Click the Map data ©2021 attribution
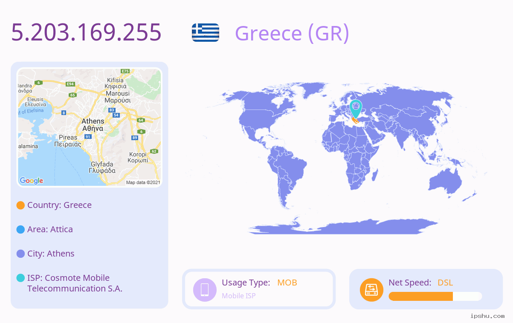Image resolution: width=513 pixels, height=323 pixels. (143, 182)
